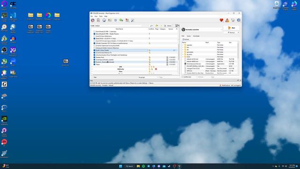
Task: Open the Help menu
Action: pos(105,16)
